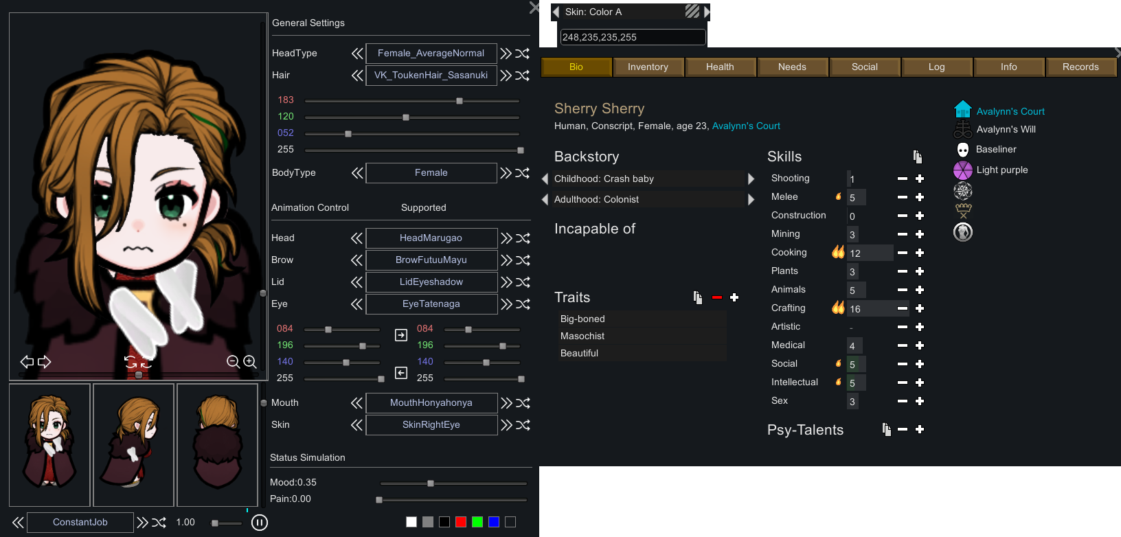Select the Masochist trait row

click(x=642, y=336)
